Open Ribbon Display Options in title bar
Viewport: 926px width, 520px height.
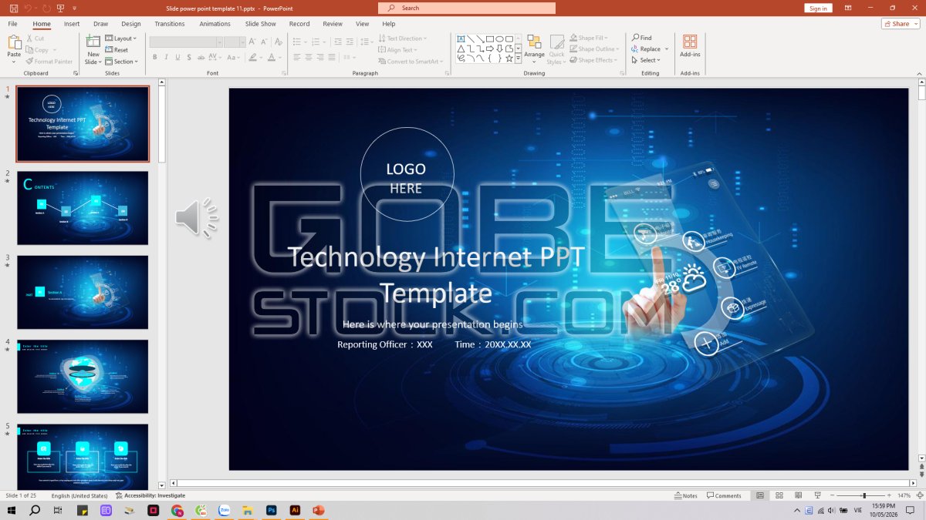[848, 8]
